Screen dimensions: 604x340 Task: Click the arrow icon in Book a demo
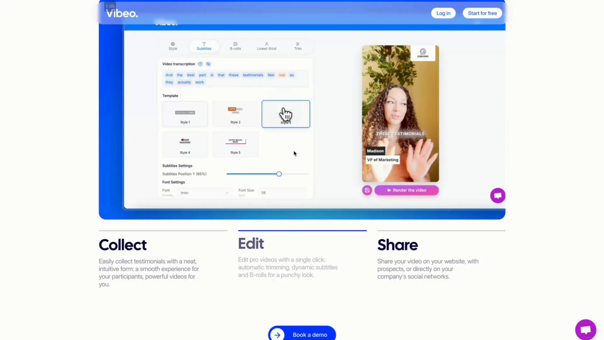coord(277,335)
